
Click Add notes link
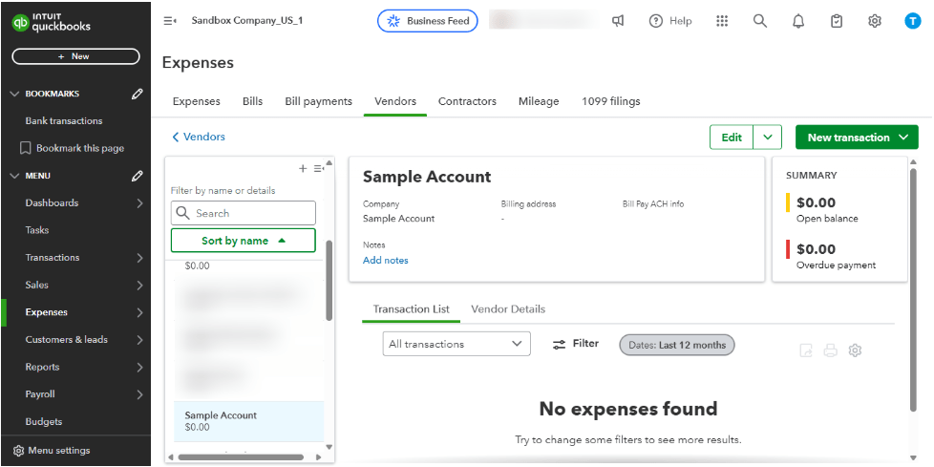pyautogui.click(x=386, y=261)
